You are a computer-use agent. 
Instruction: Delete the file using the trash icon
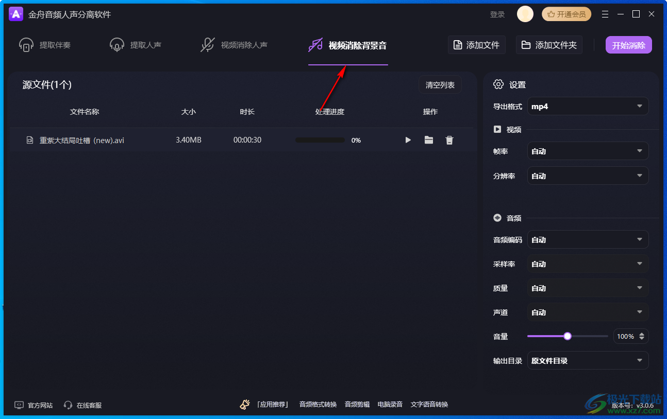coord(449,140)
